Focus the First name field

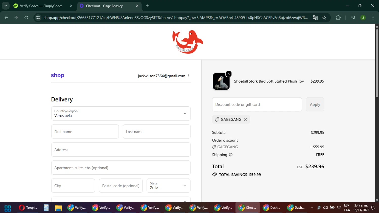[85, 132]
